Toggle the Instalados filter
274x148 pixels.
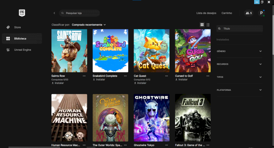(223, 40)
